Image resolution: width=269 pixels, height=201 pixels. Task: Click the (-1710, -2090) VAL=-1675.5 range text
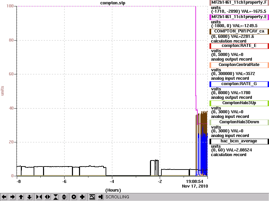click(x=238, y=11)
